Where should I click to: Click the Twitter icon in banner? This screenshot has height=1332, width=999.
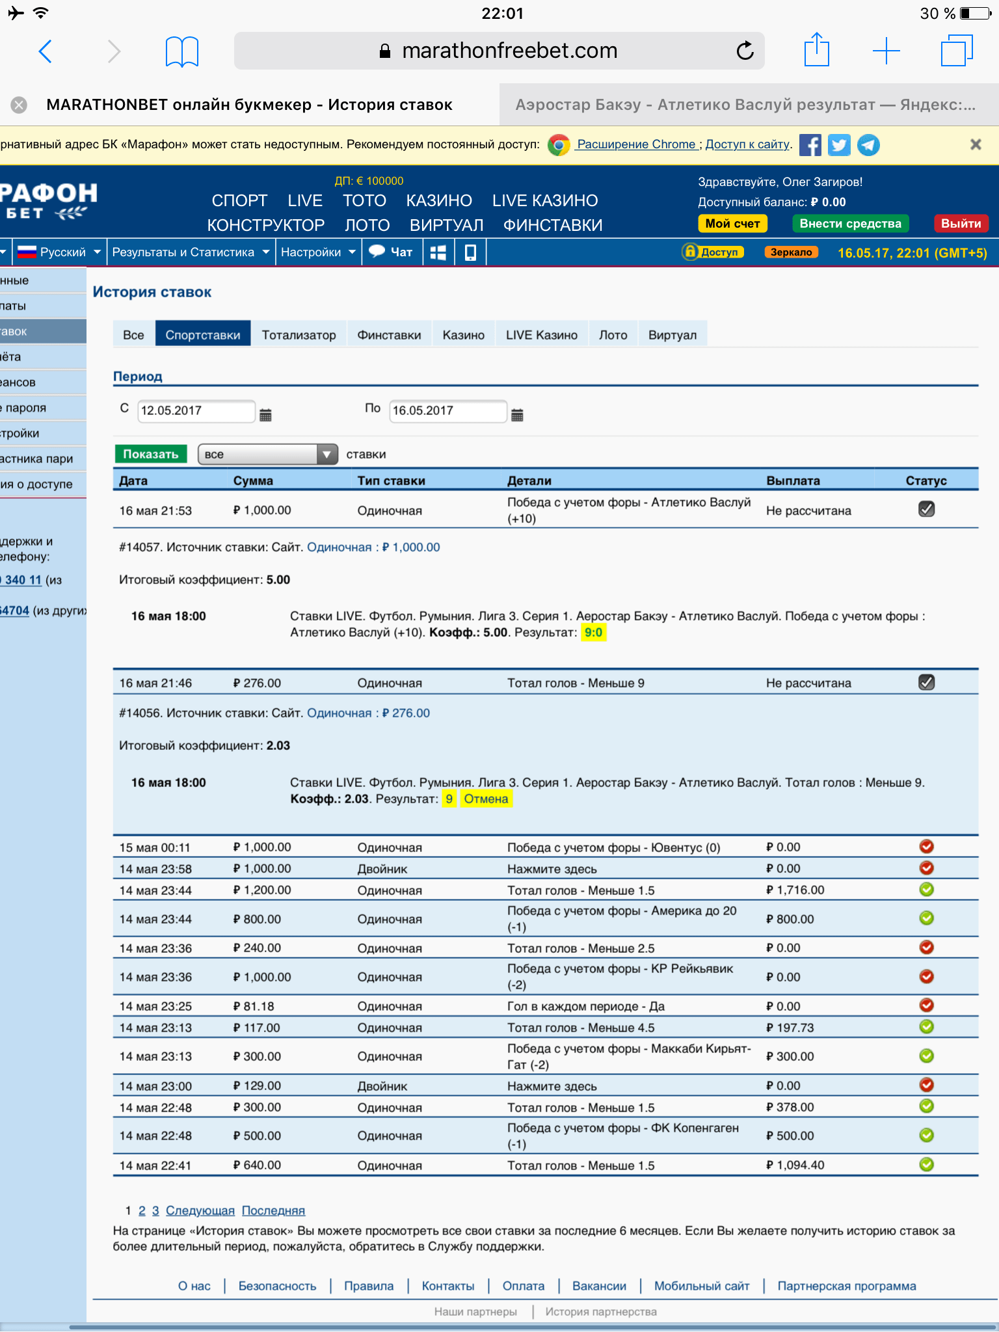[x=838, y=144]
